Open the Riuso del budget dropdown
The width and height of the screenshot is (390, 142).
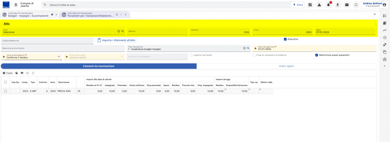click(x=94, y=57)
